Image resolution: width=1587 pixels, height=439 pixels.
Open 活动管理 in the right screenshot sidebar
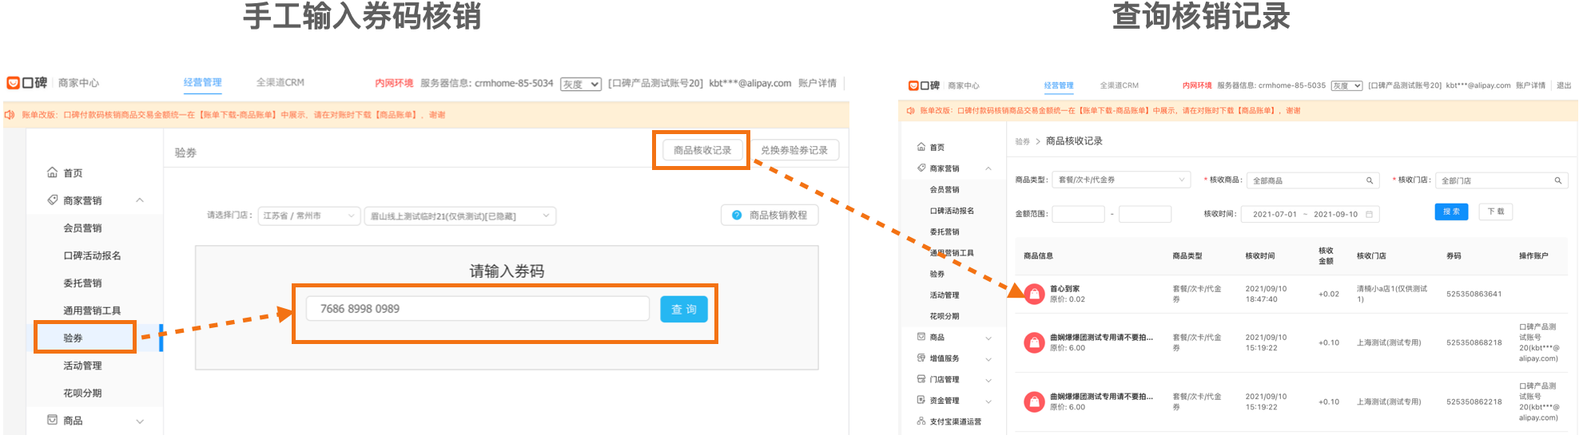[945, 295]
